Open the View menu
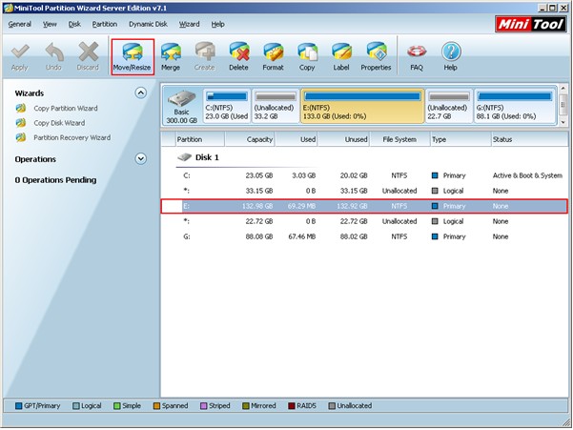The width and height of the screenshot is (573, 430). click(50, 24)
